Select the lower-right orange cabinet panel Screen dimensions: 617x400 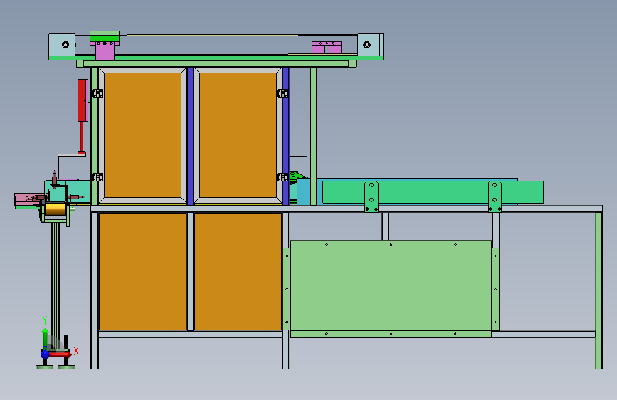click(238, 271)
